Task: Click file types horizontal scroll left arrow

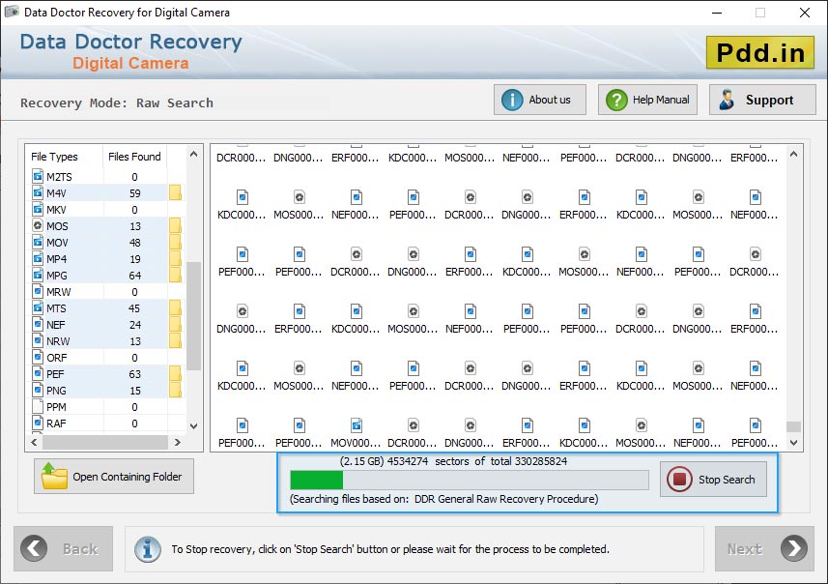Action: [35, 442]
